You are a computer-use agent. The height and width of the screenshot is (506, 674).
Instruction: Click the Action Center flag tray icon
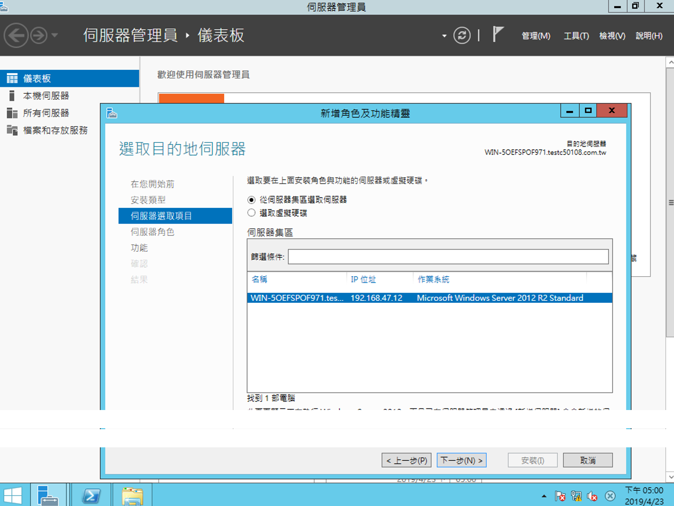[560, 496]
